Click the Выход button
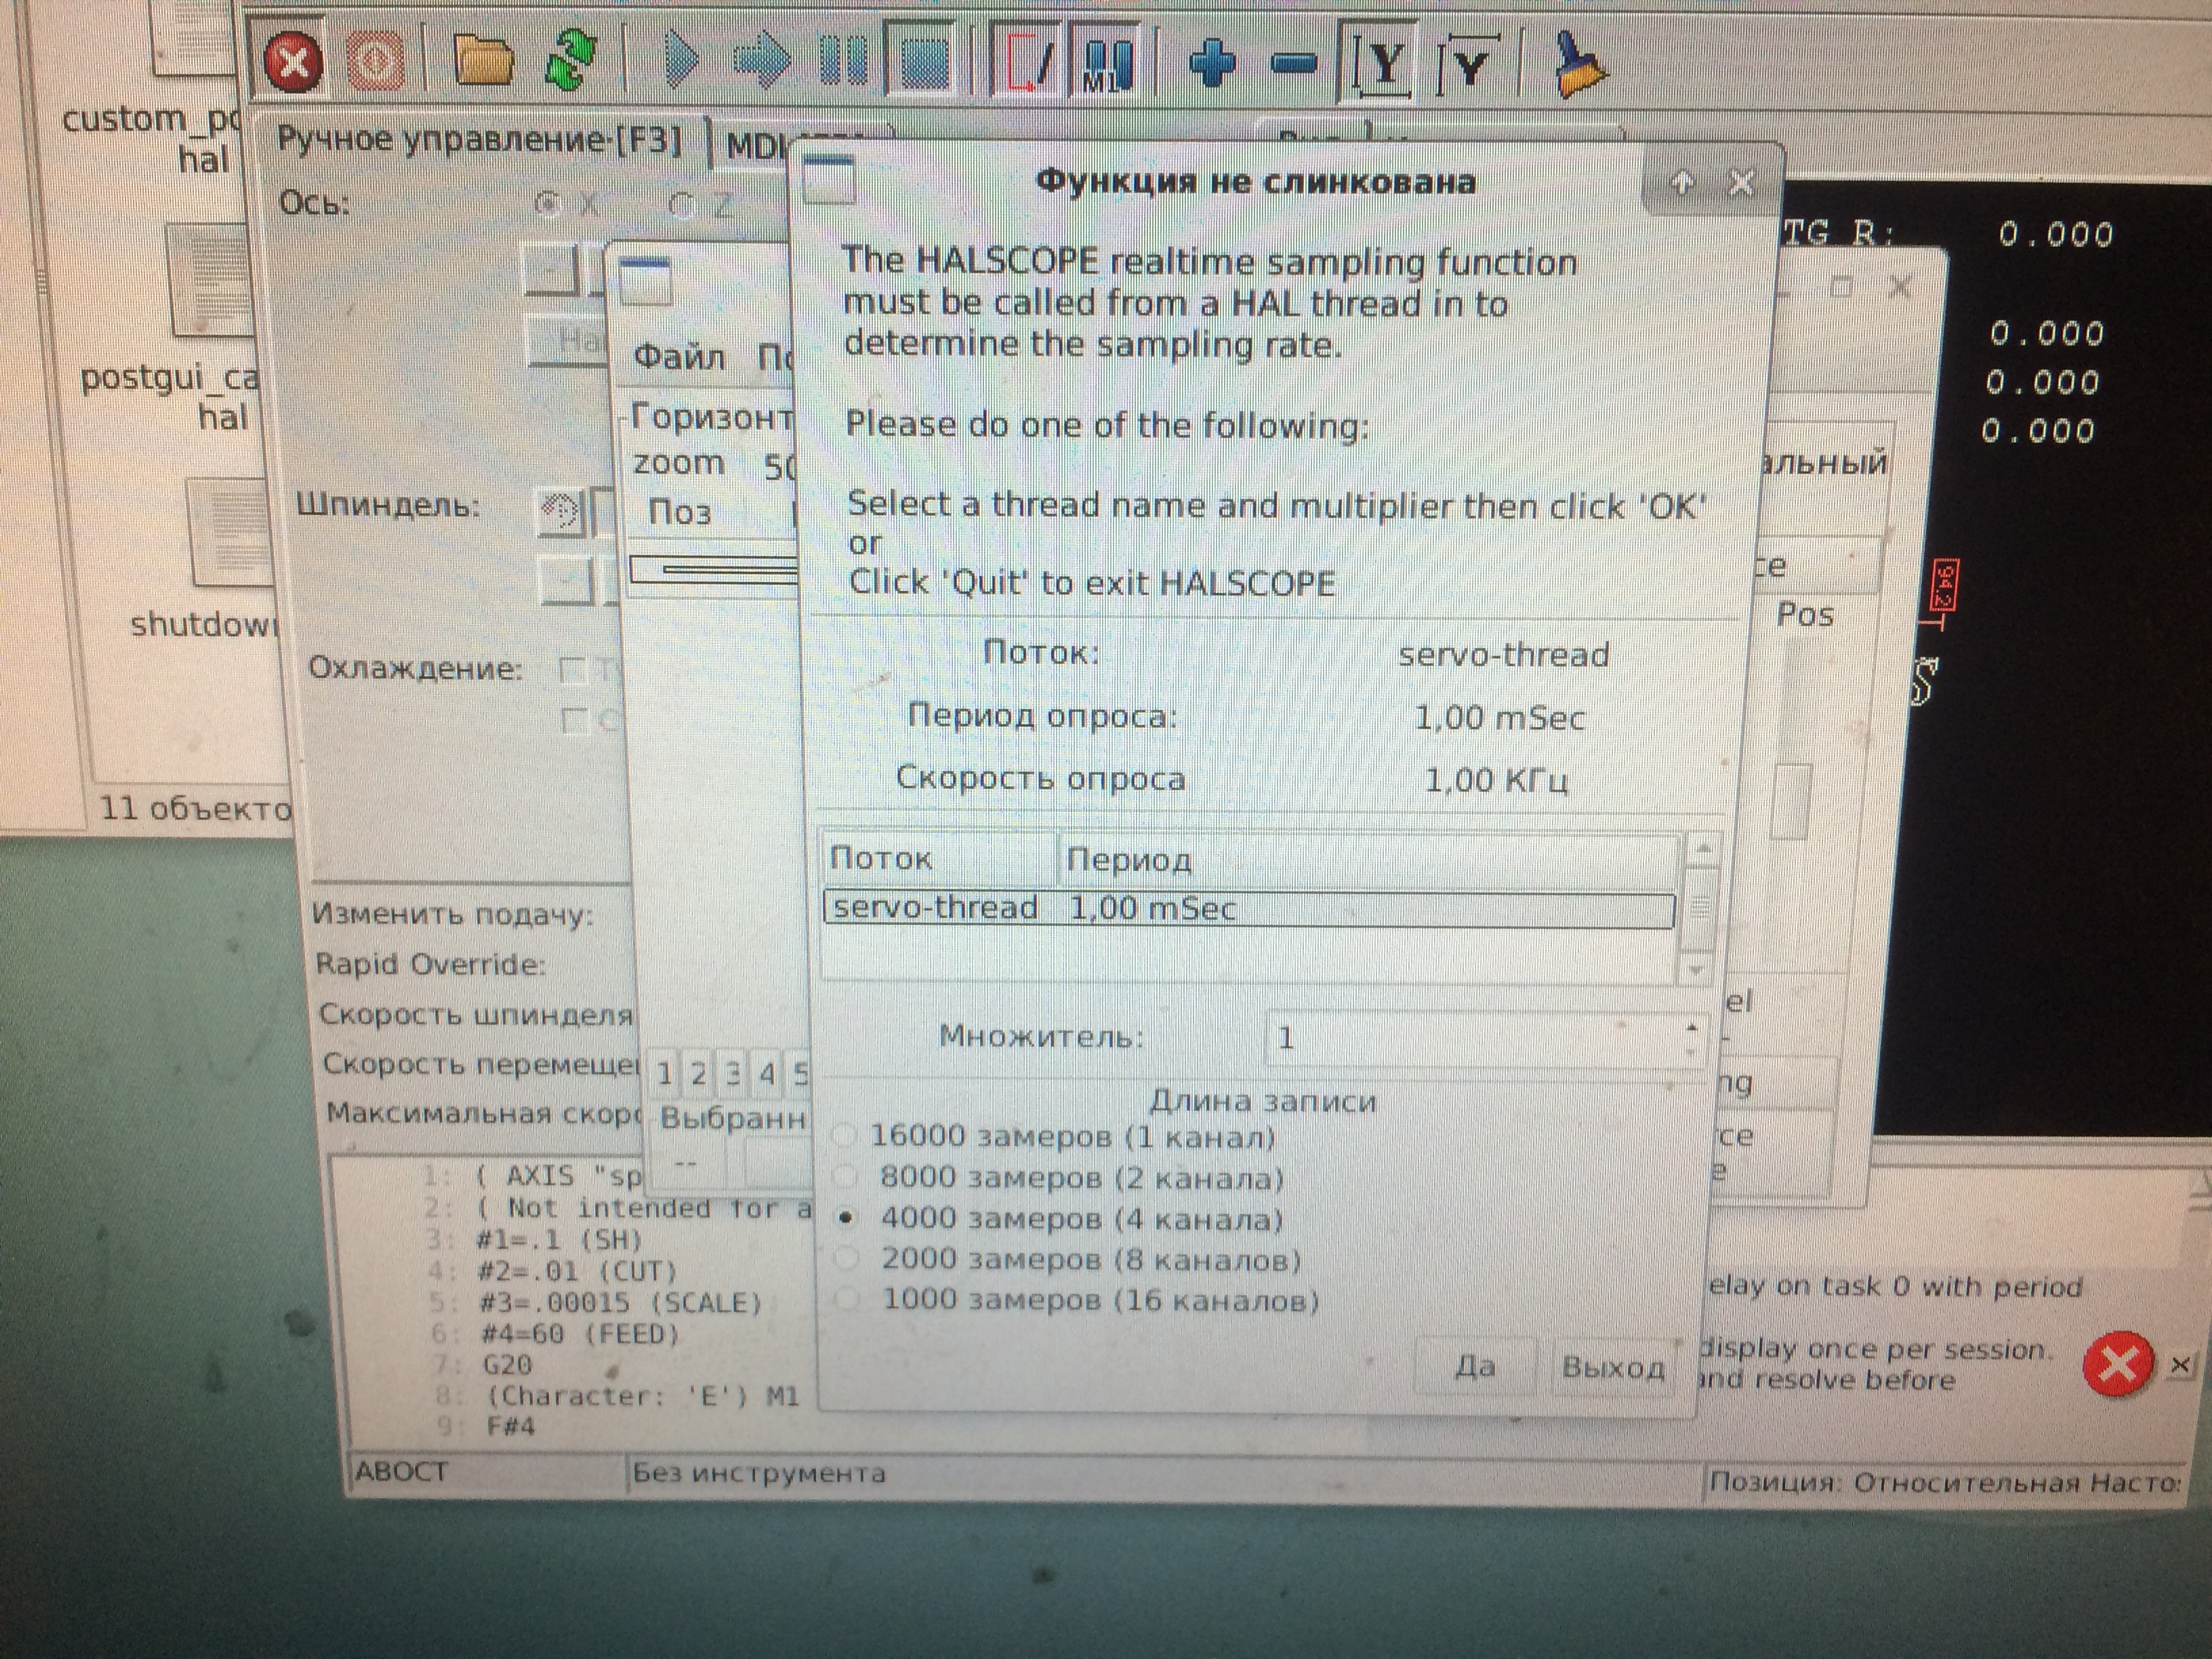 (1612, 1367)
